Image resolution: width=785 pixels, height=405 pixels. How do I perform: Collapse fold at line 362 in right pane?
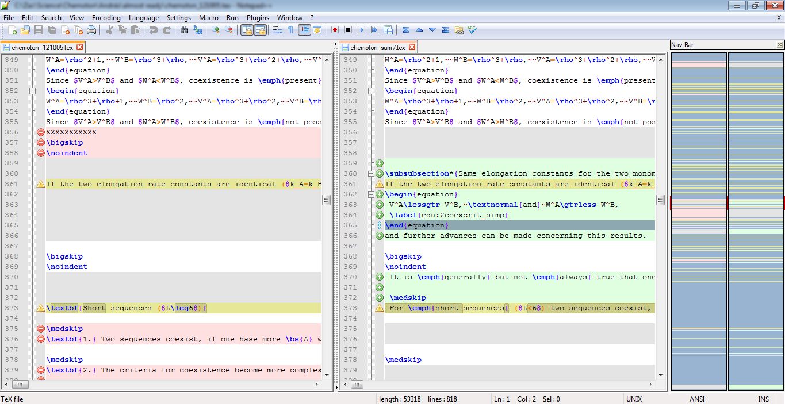[x=372, y=194]
